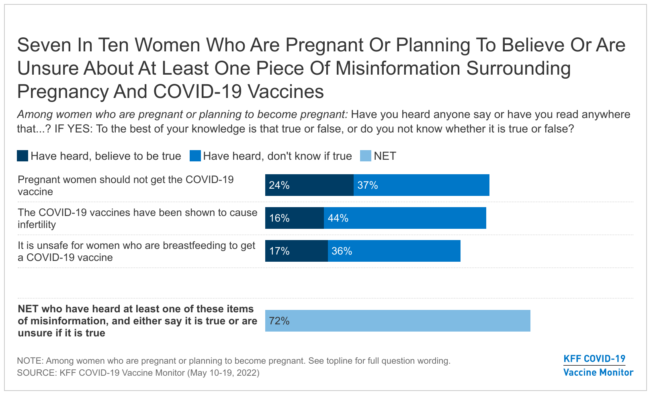
Task: Click the 'unsafe for women who are breastfeeding' label
Action: click(137, 251)
